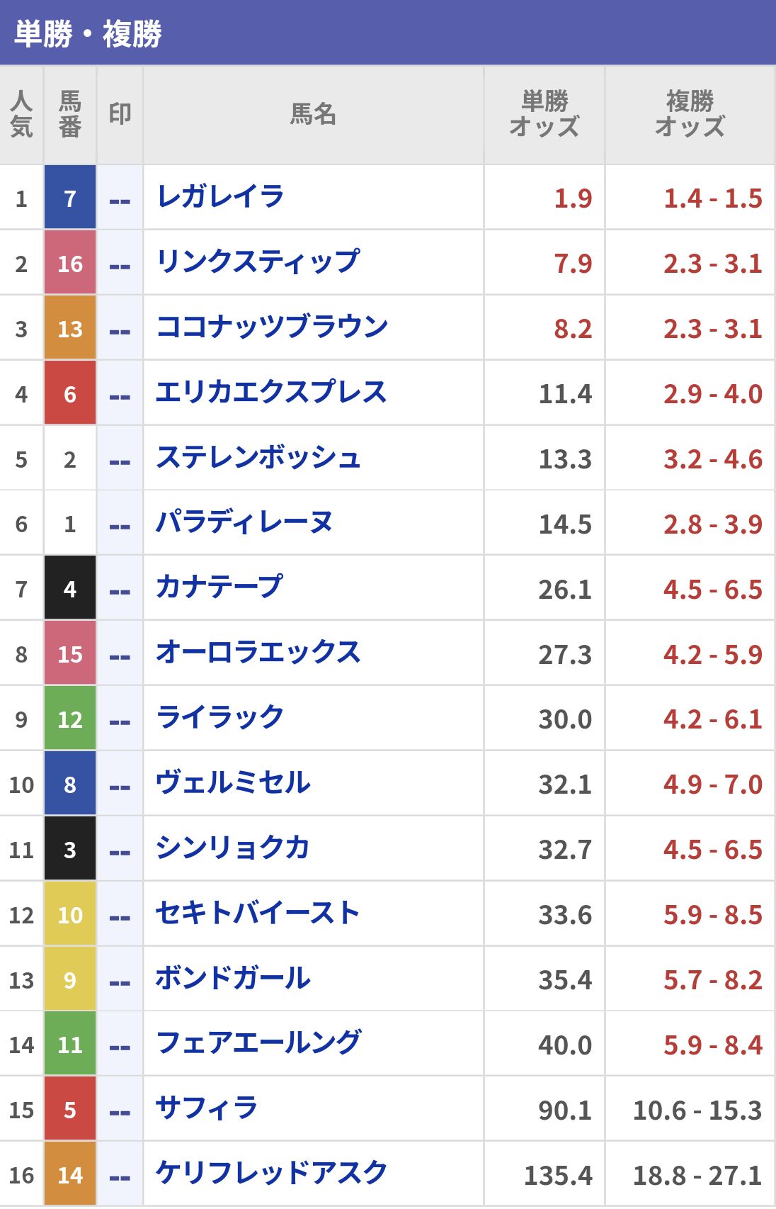Click win odds 1.9 value

point(573,198)
